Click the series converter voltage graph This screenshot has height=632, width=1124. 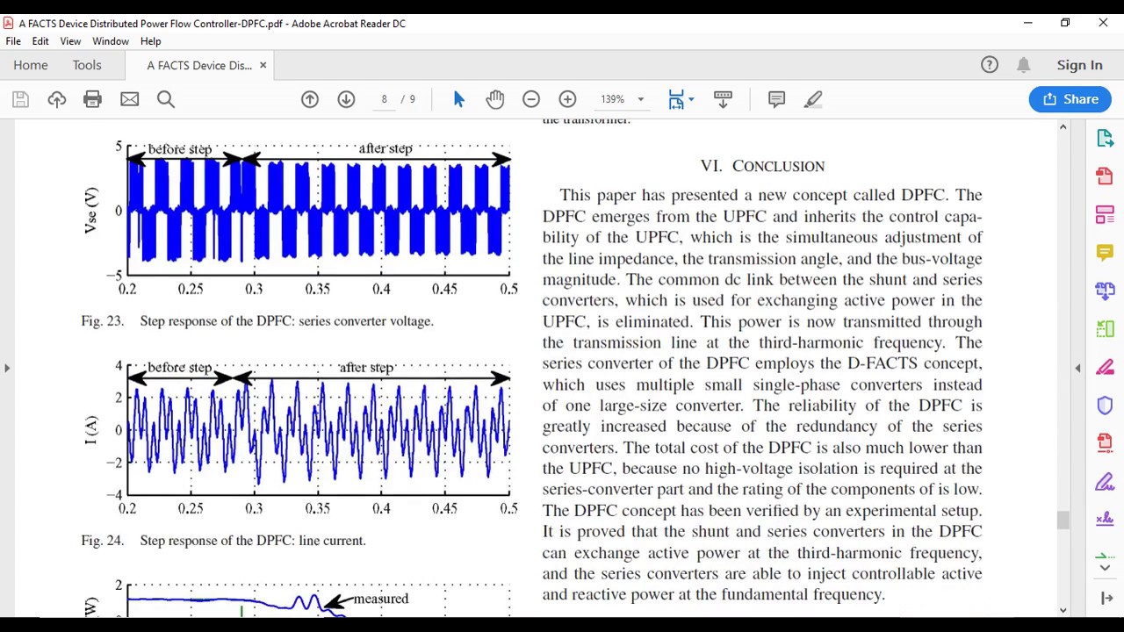point(319,211)
